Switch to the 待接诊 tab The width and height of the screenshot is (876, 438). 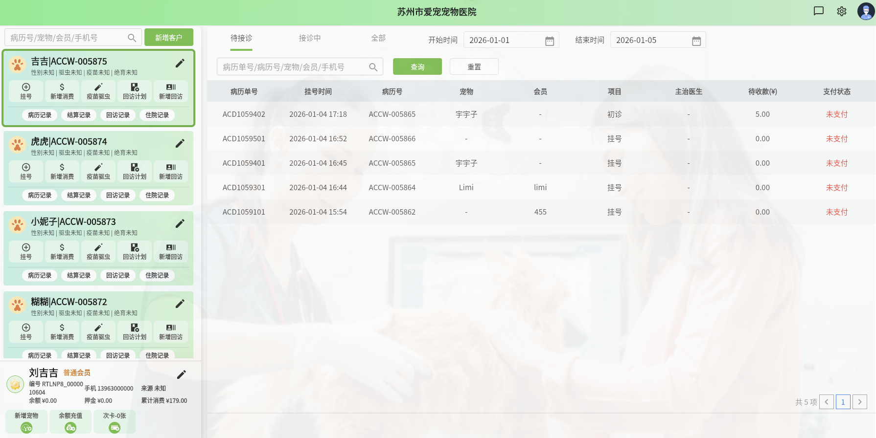point(241,38)
